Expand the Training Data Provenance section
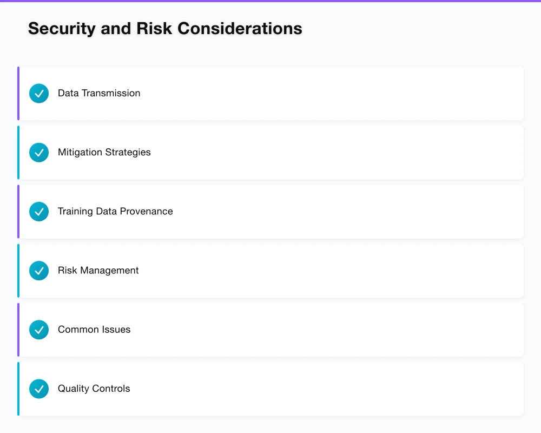 270,212
